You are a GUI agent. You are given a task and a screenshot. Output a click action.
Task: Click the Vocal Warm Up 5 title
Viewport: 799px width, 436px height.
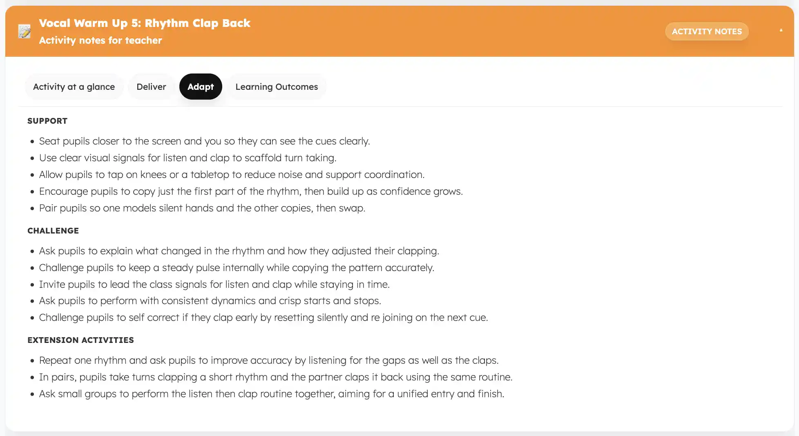[145, 23]
